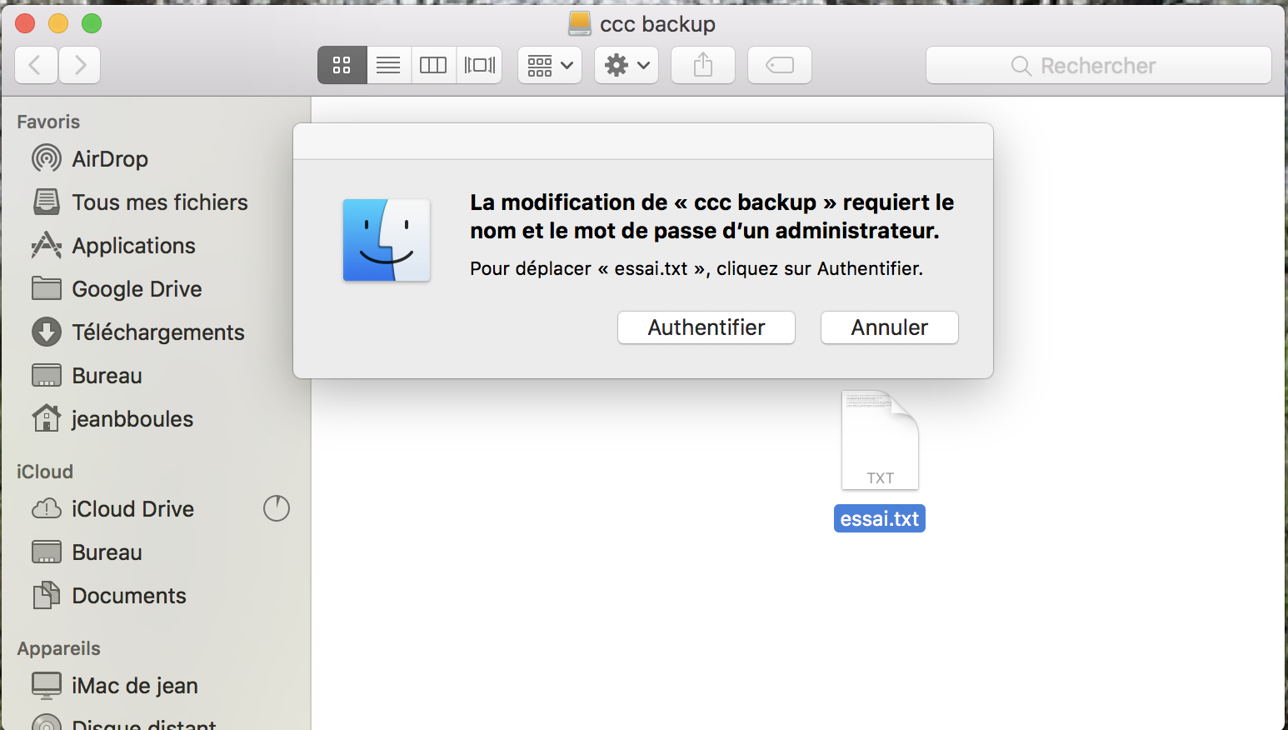Click in the Rechercher search field
Viewport: 1288px width, 730px height.
pyautogui.click(x=1098, y=66)
